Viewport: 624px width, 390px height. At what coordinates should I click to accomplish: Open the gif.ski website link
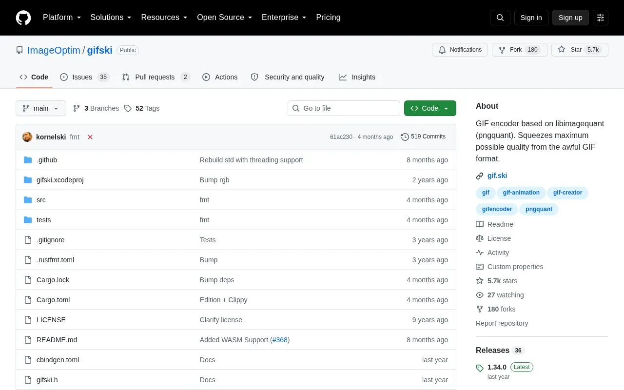497,176
